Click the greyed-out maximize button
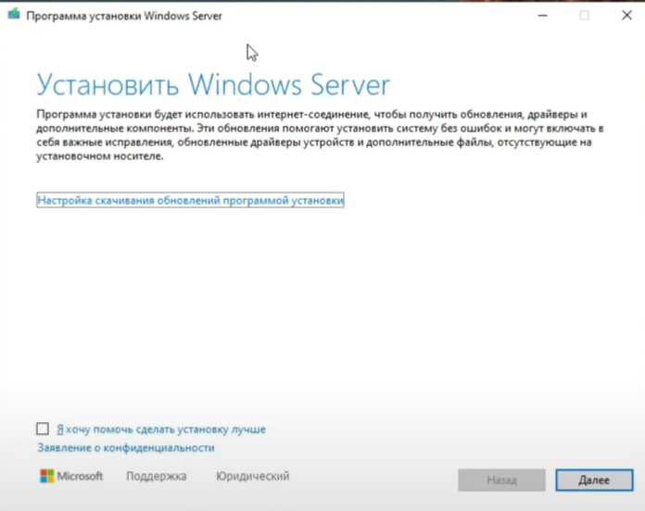Screen dimensions: 645x511 coord(584,16)
